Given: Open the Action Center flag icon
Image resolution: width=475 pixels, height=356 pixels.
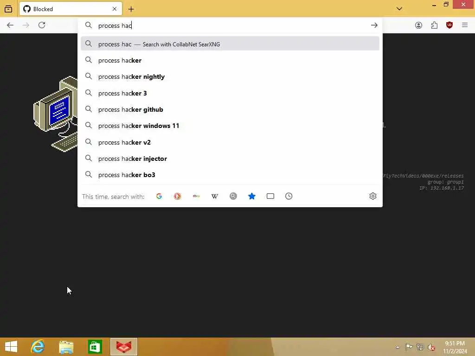Looking at the screenshot, I should tap(409, 347).
